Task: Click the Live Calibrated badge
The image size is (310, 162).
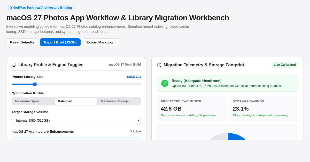Action: click(285, 65)
